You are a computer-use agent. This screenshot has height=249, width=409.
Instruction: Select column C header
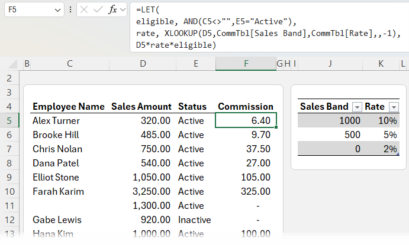coord(70,64)
